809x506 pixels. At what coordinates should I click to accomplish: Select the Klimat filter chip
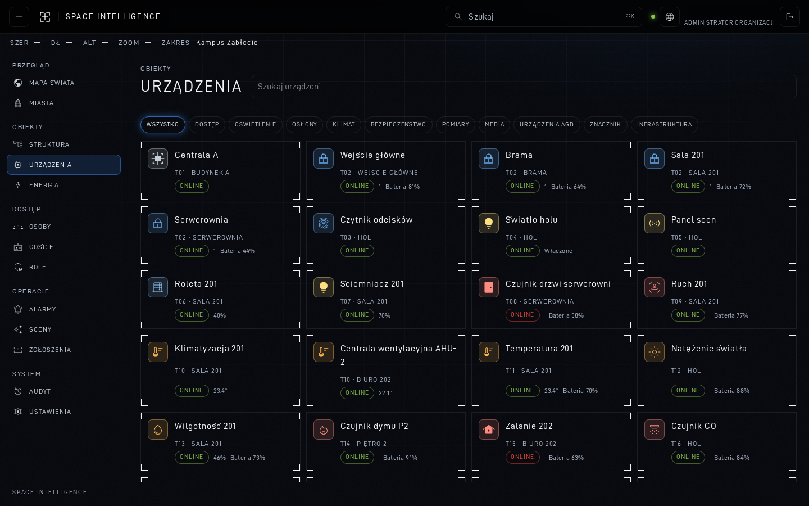pos(344,125)
